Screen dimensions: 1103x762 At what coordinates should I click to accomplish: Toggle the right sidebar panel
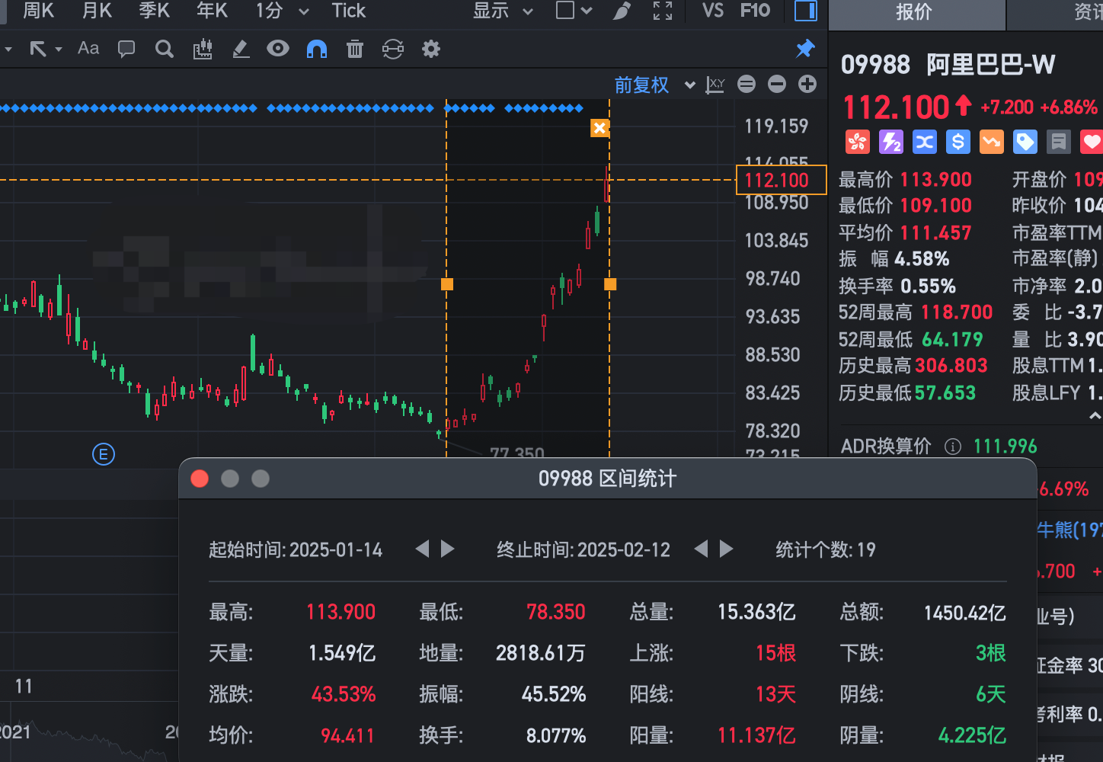tap(806, 11)
